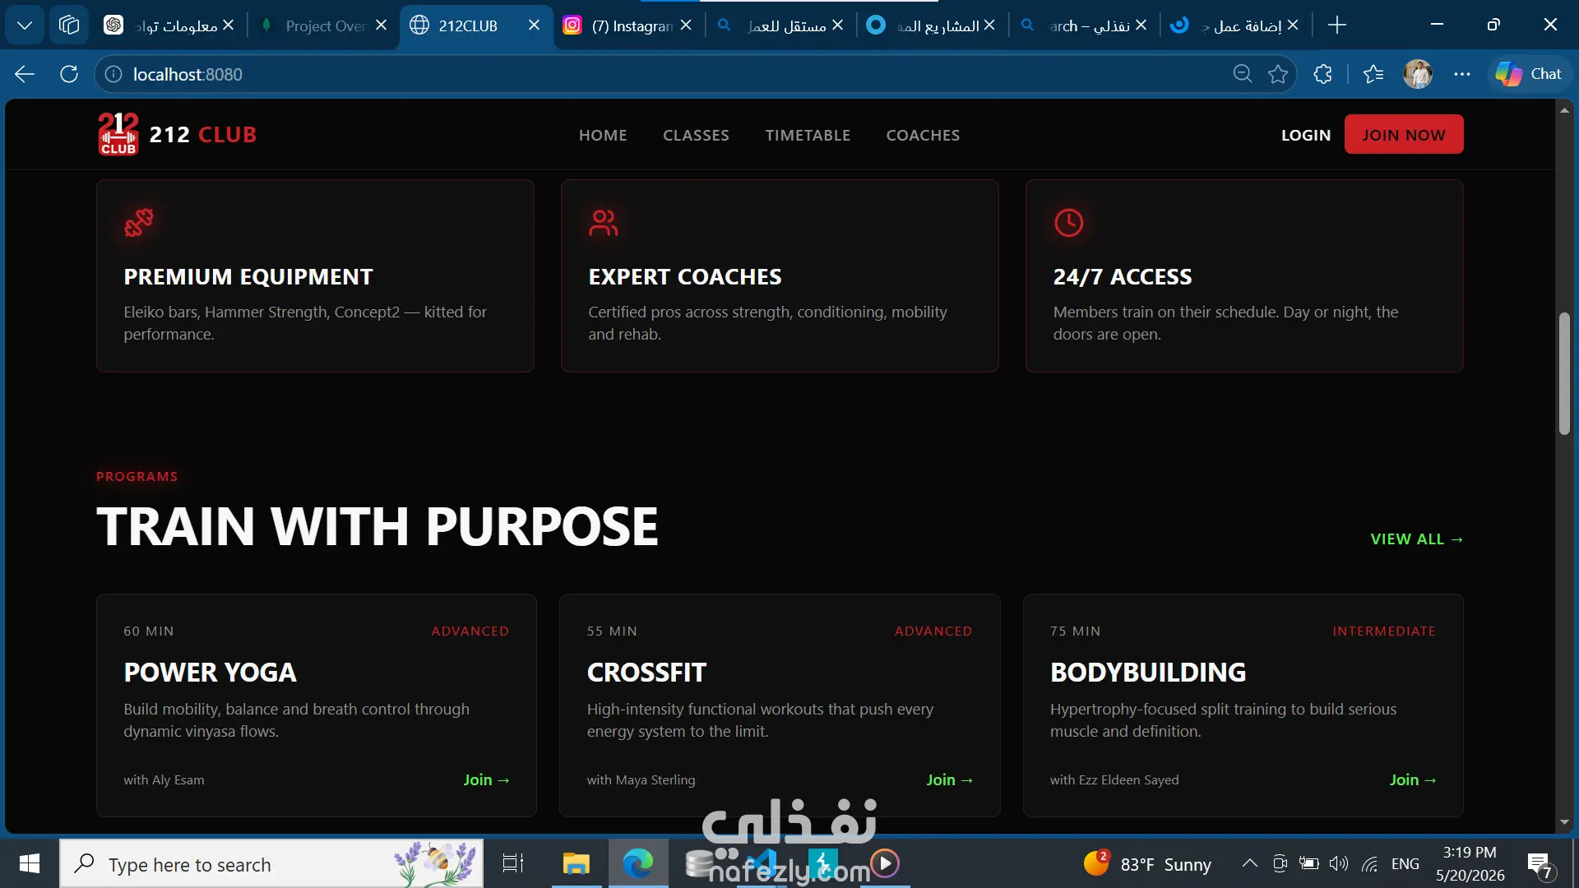Open the Windows Start menu
The width and height of the screenshot is (1579, 888).
[30, 863]
